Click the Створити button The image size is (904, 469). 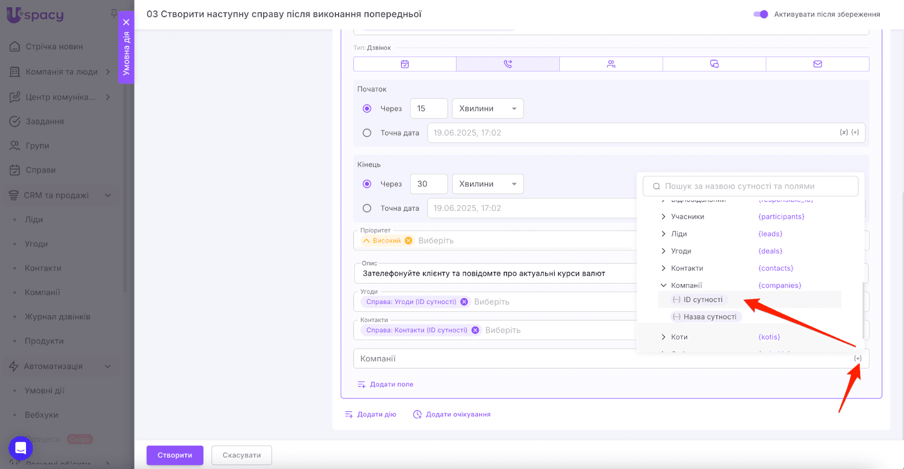pos(175,455)
